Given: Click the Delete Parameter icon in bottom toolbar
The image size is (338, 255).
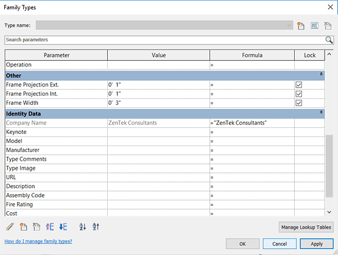Looking at the screenshot, I should pyautogui.click(x=37, y=227).
